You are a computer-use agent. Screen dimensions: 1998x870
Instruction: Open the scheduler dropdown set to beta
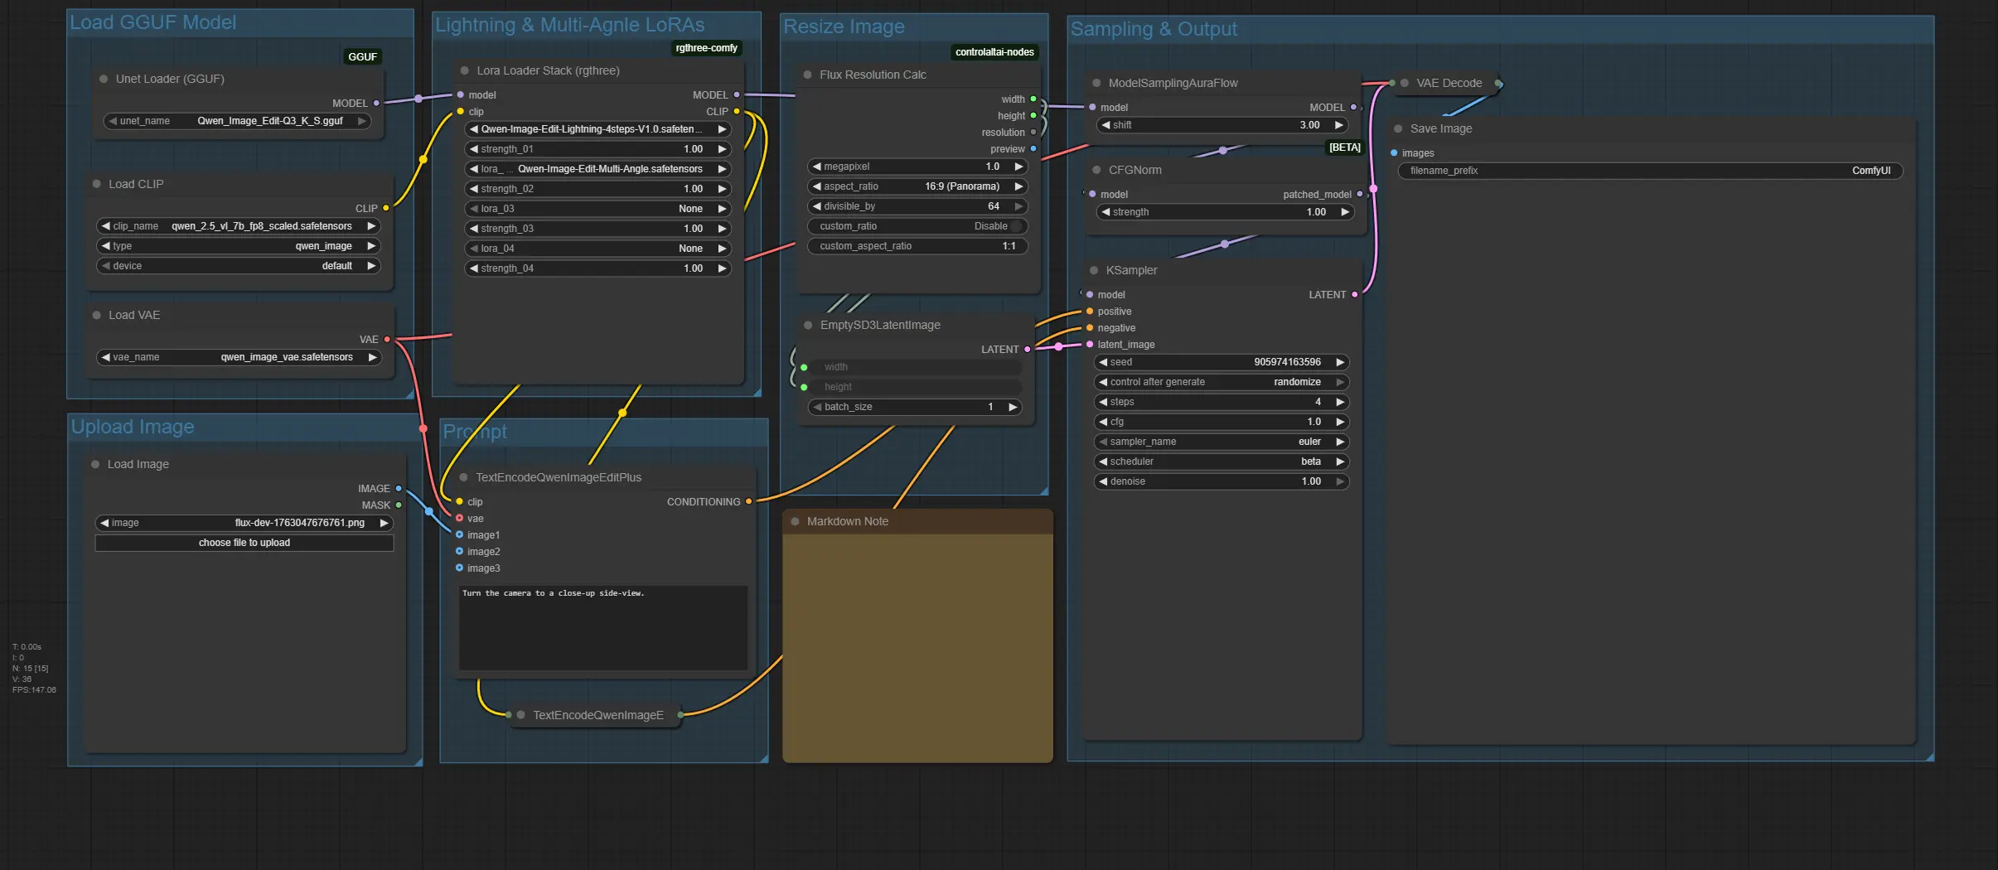click(x=1222, y=462)
